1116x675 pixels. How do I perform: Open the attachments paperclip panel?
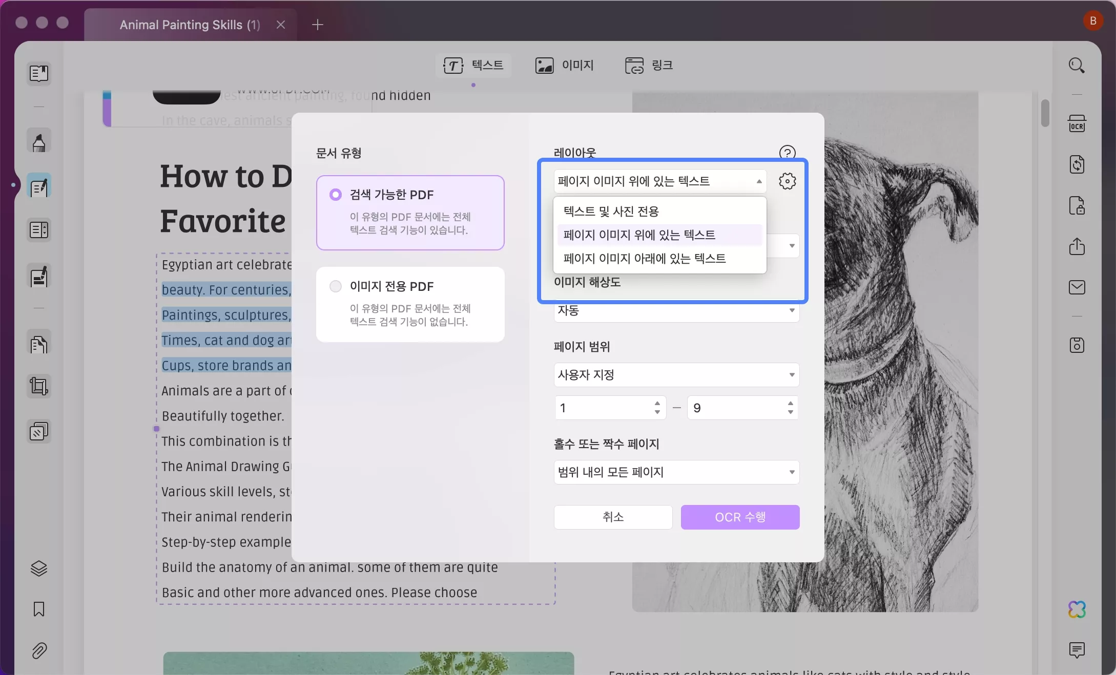tap(39, 650)
